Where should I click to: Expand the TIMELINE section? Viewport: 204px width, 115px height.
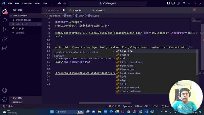click(x=25, y=102)
